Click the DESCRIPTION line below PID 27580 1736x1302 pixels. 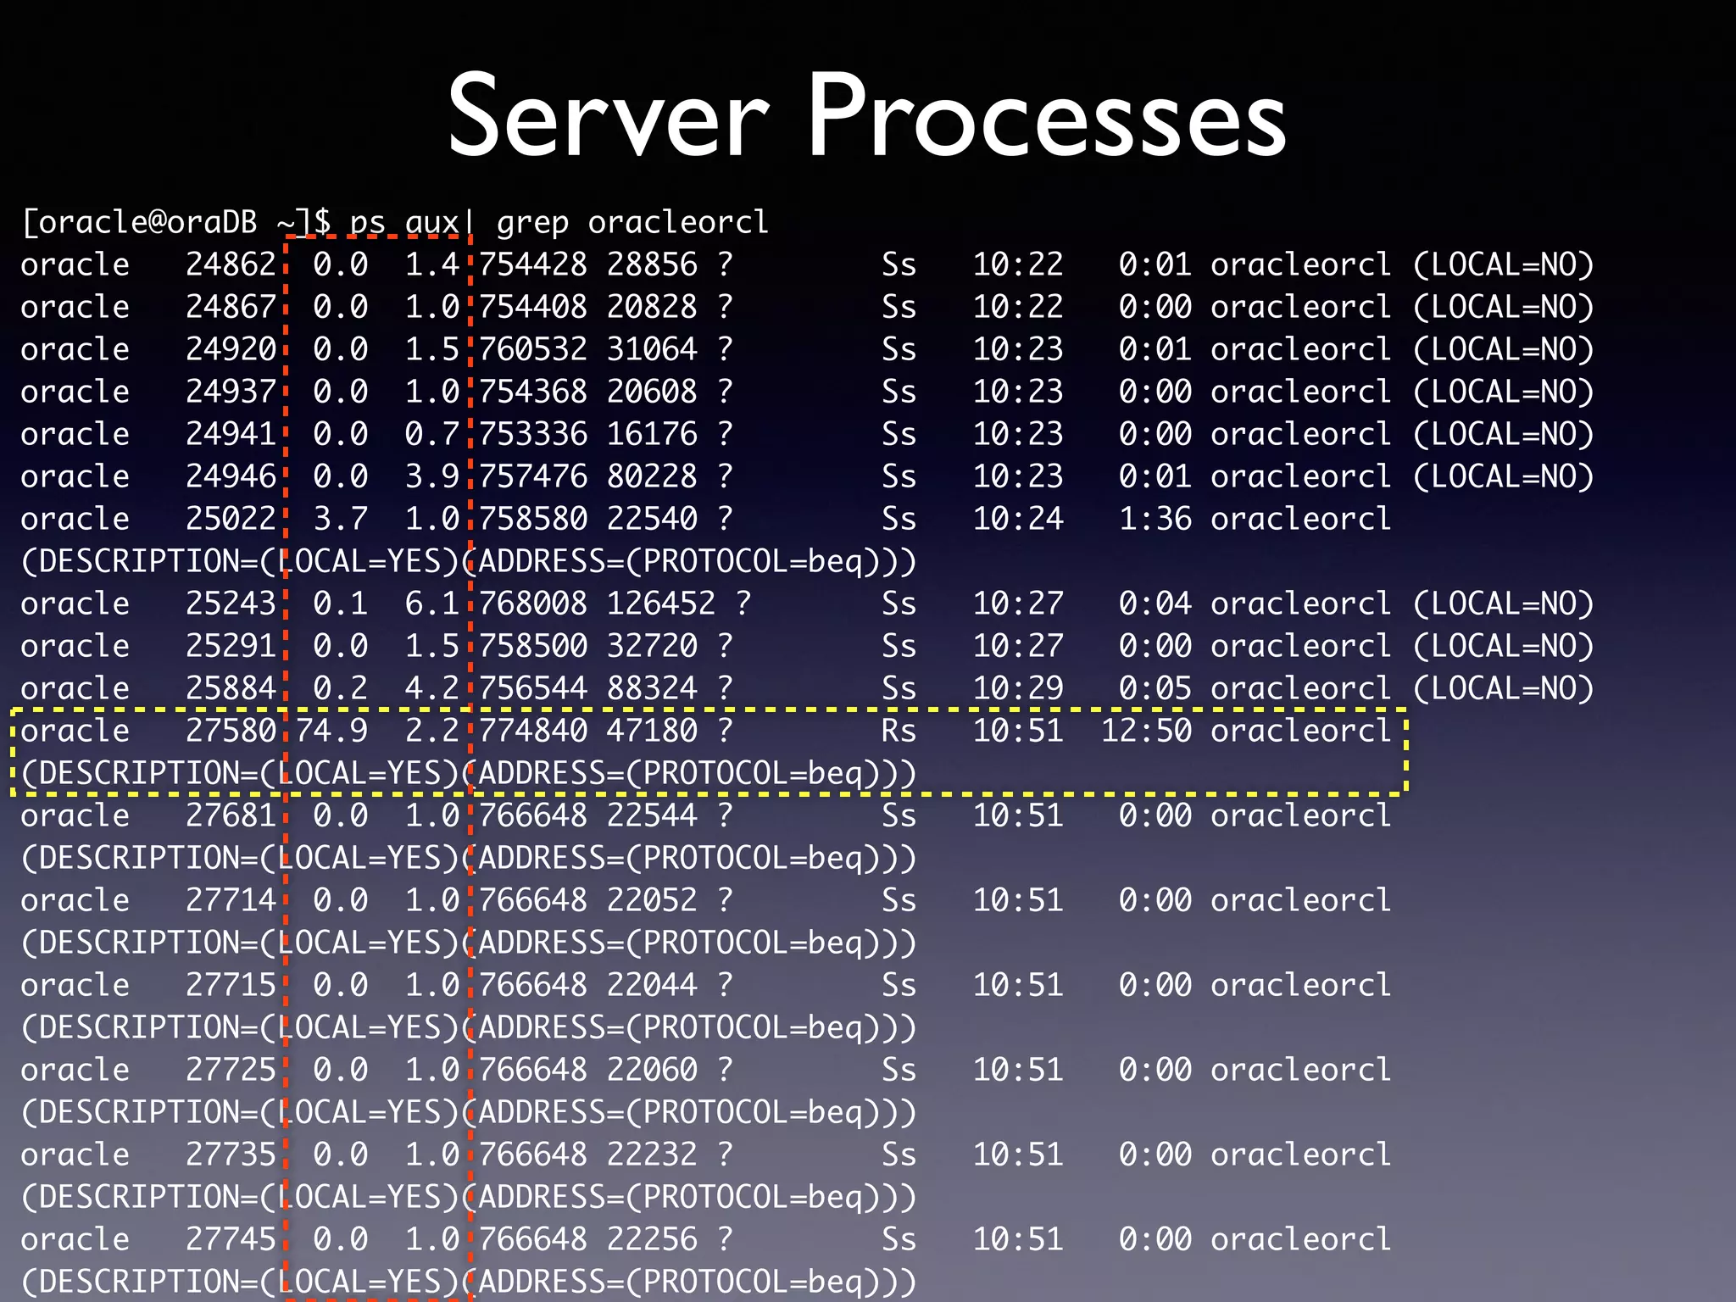[469, 773]
